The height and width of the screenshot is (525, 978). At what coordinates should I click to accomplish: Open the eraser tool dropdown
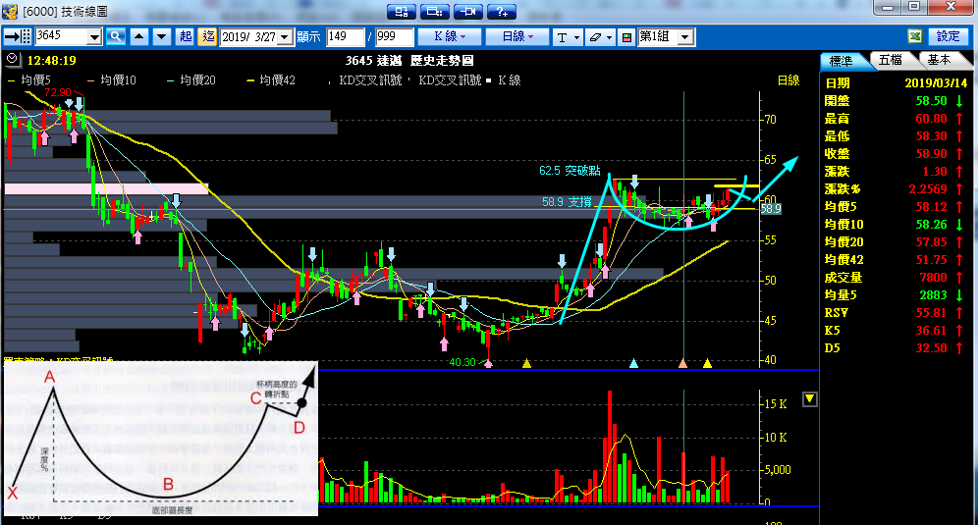click(x=601, y=37)
